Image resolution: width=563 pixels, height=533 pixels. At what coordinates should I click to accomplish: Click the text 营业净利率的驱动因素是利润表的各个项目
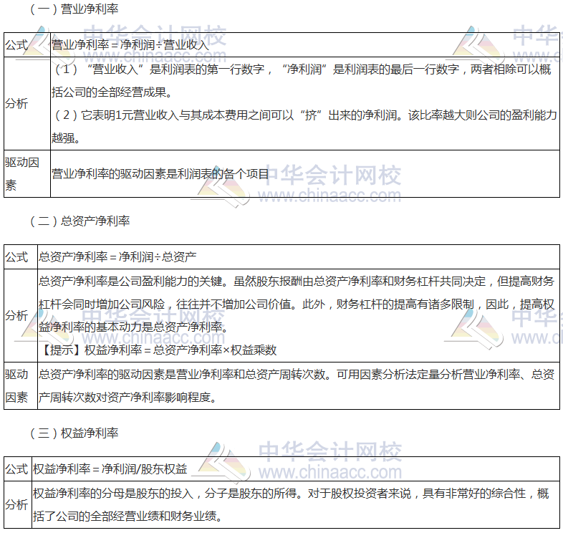point(160,174)
